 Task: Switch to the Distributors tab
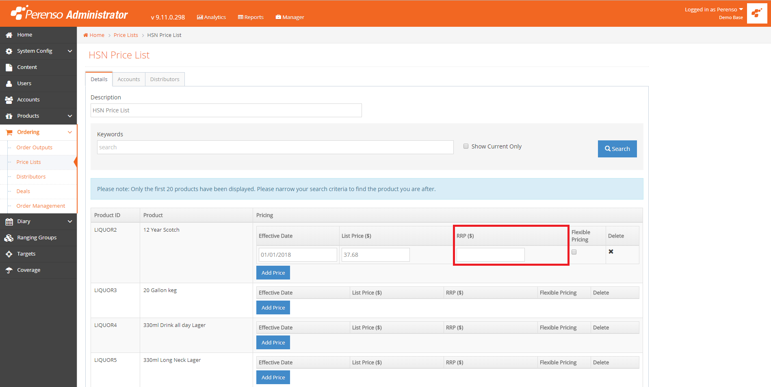point(165,79)
